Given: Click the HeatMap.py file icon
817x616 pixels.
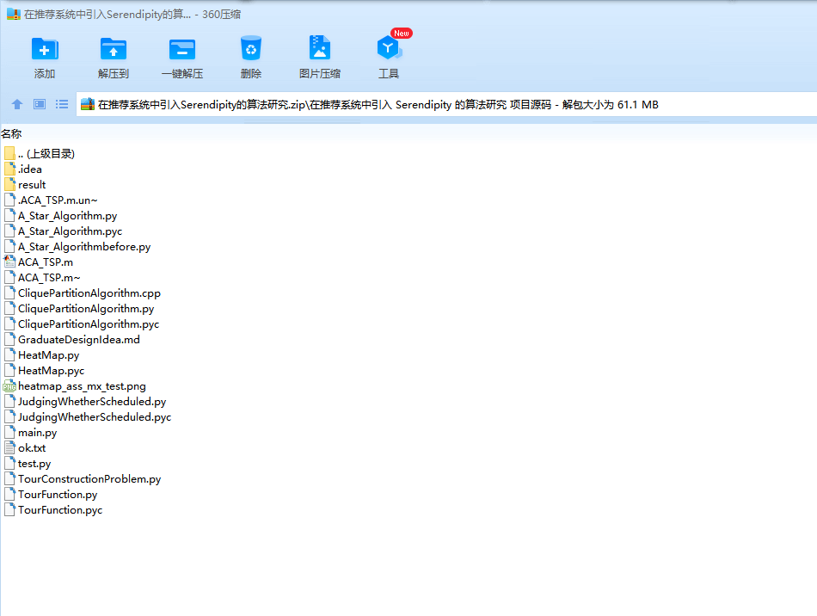Looking at the screenshot, I should coord(9,355).
